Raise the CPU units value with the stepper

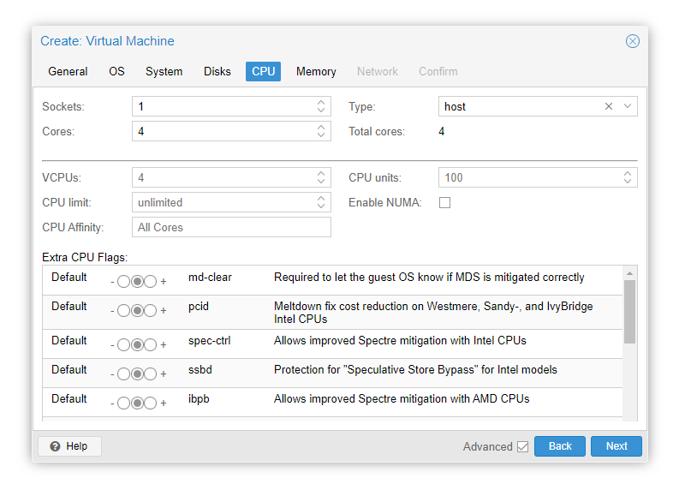point(626,173)
